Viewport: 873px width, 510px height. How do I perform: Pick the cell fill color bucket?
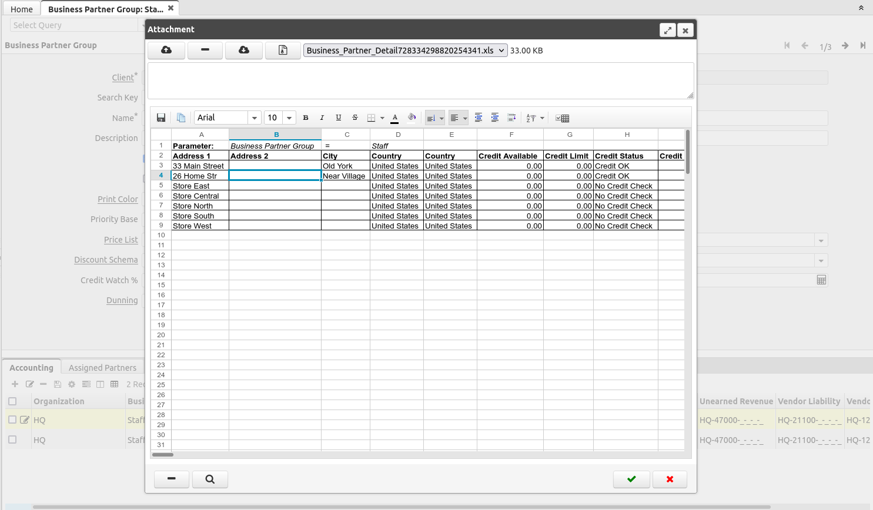point(412,118)
